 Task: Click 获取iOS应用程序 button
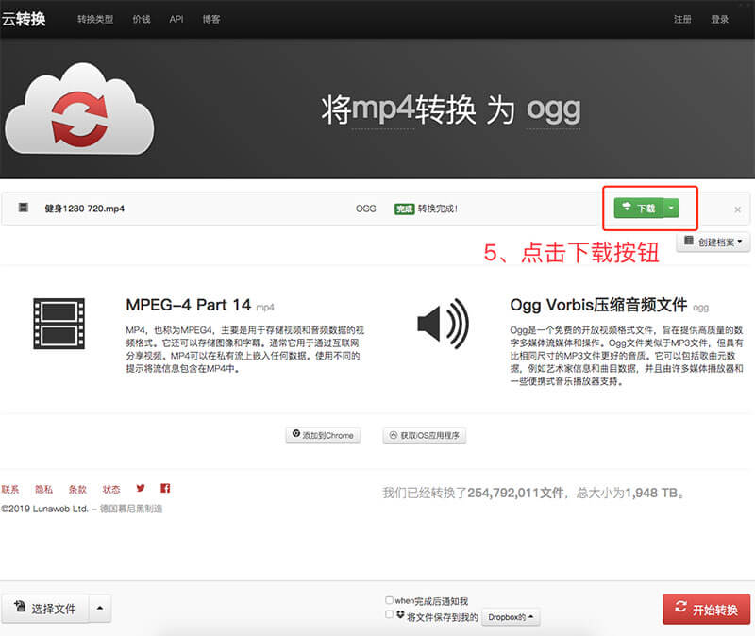click(424, 435)
